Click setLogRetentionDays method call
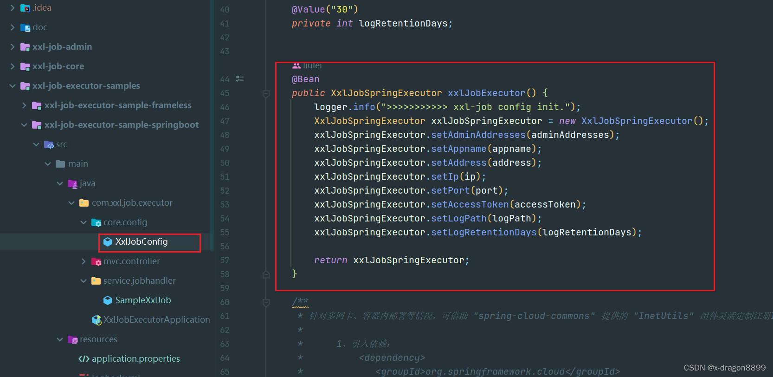 [x=484, y=233]
